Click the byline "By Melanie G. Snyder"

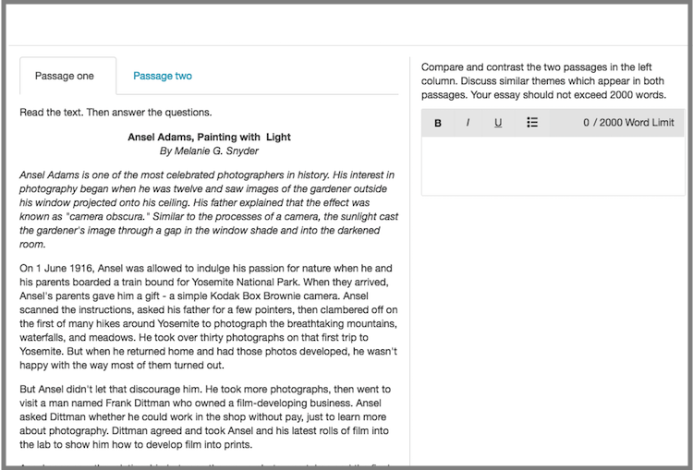(x=209, y=151)
